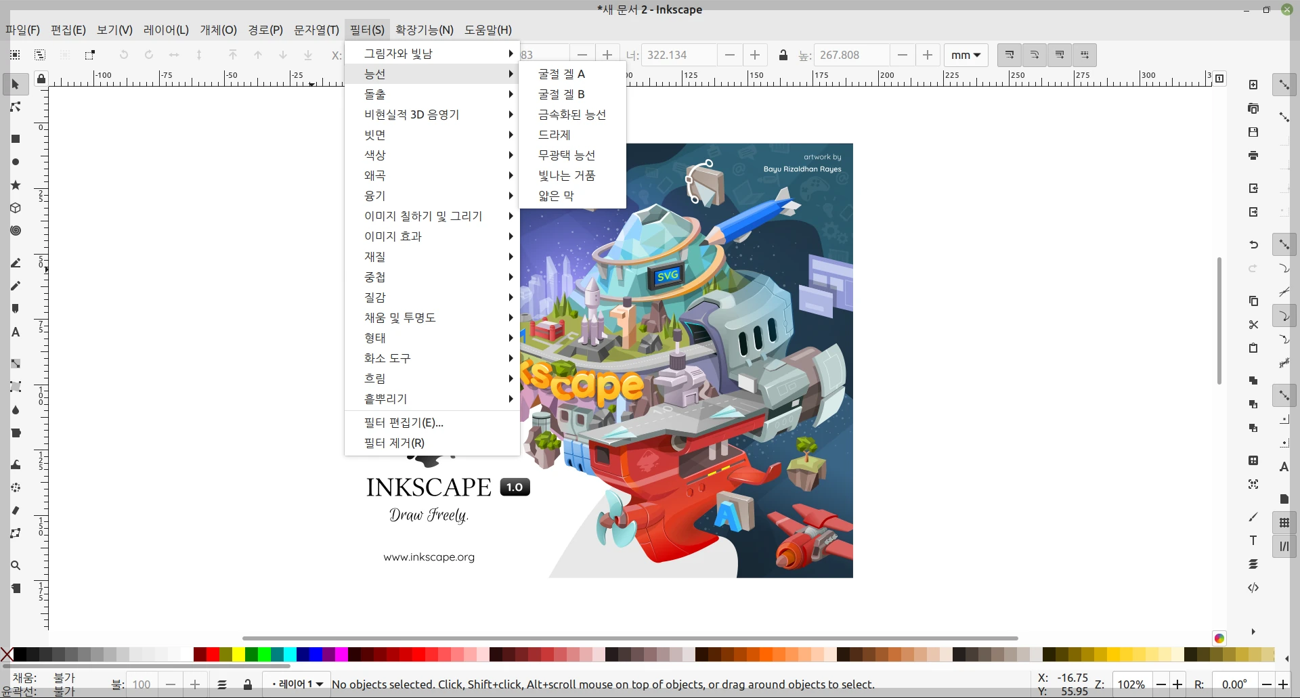Pick the yellow palette swatch

pyautogui.click(x=238, y=654)
